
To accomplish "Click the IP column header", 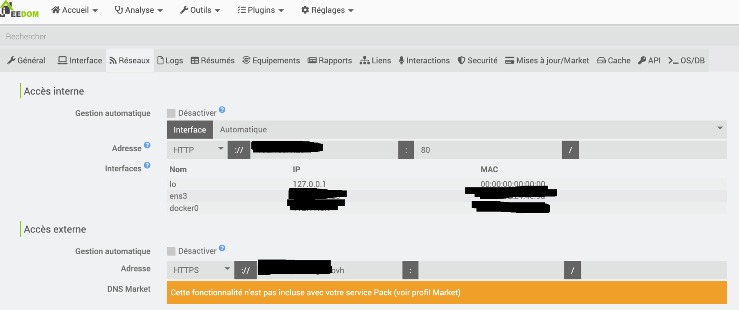I will point(296,169).
